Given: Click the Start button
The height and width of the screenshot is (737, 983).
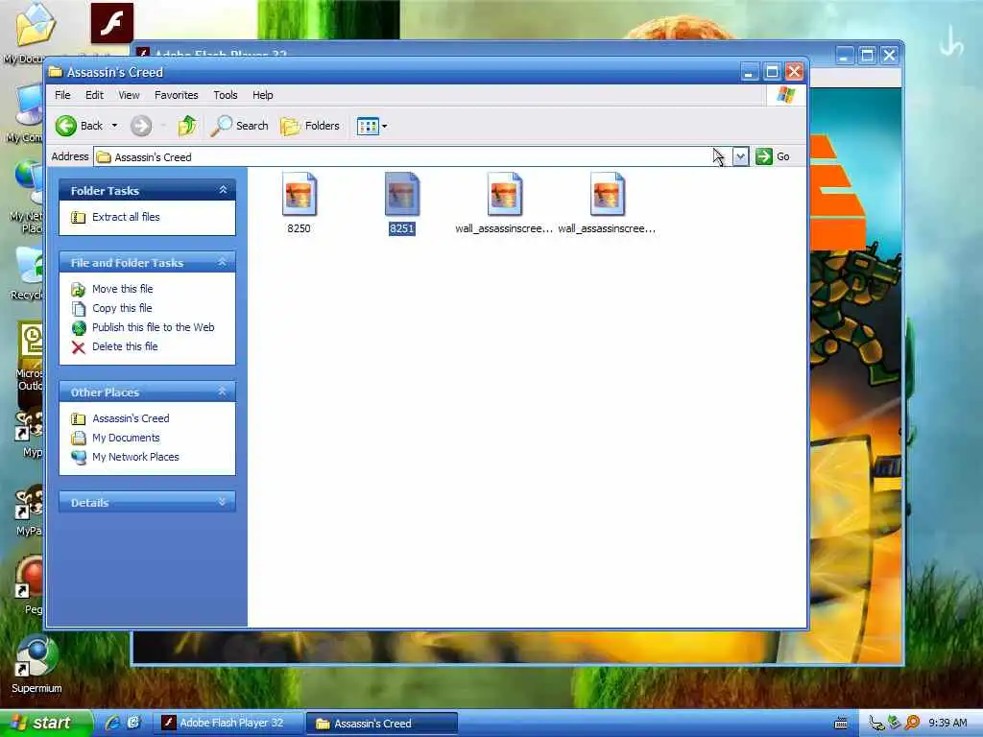Looking at the screenshot, I should click(x=45, y=724).
